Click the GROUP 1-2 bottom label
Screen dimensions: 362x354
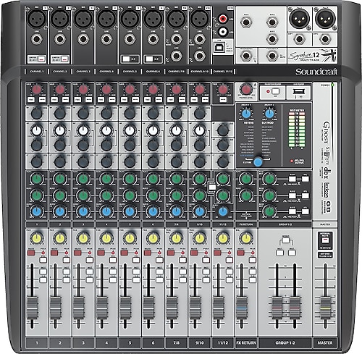(x=285, y=342)
